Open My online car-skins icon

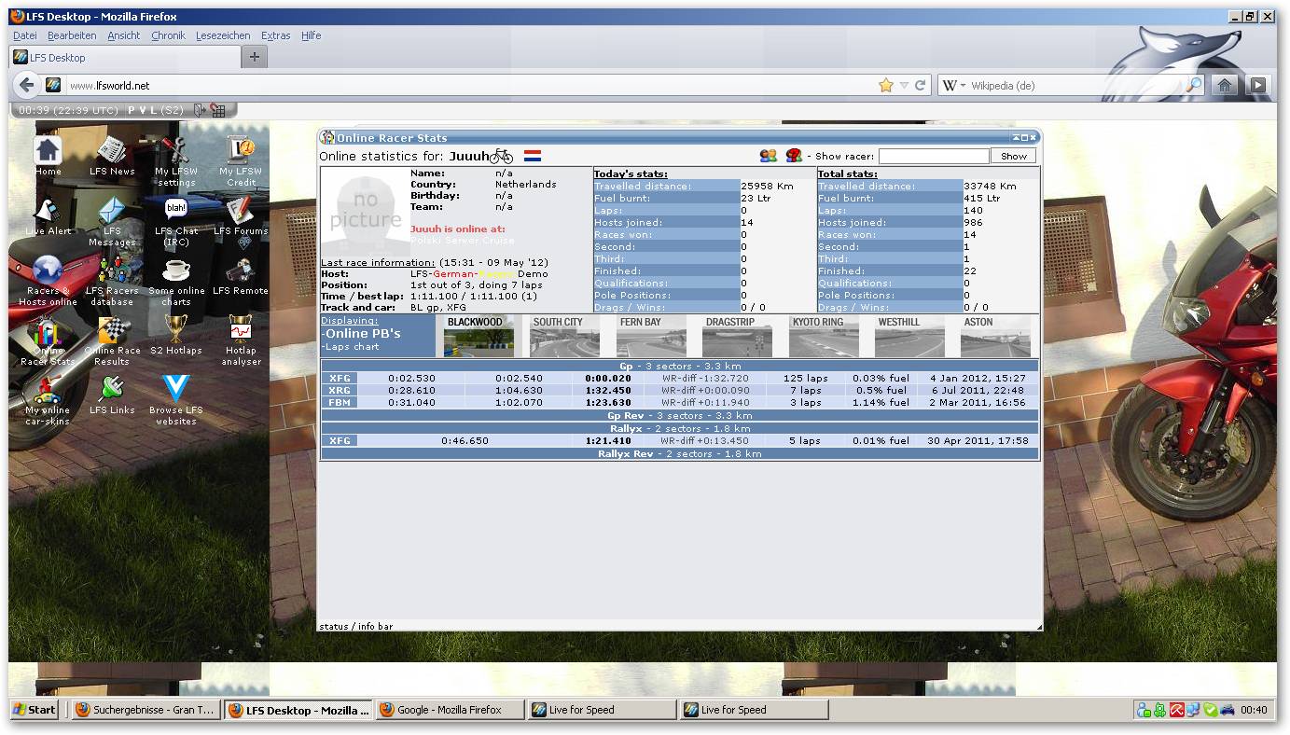click(x=48, y=389)
